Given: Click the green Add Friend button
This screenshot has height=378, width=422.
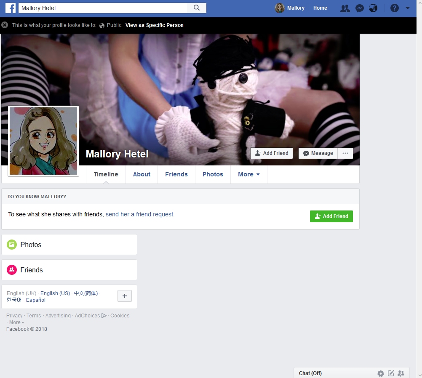Looking at the screenshot, I should pyautogui.click(x=331, y=216).
